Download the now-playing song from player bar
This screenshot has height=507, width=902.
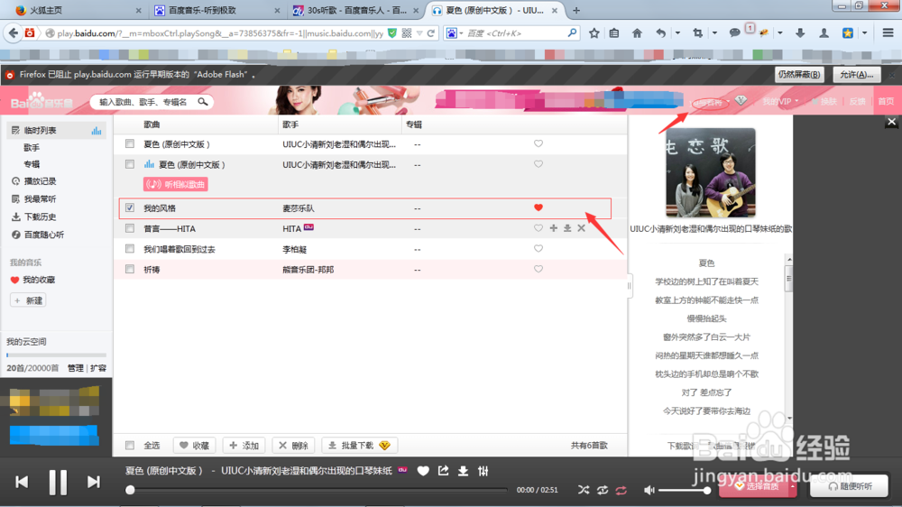coord(463,471)
